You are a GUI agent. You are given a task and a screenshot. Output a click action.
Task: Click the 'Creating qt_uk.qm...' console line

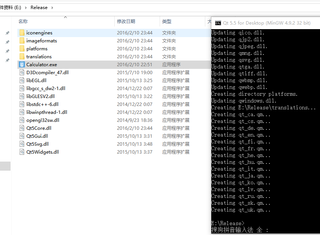coord(241,210)
